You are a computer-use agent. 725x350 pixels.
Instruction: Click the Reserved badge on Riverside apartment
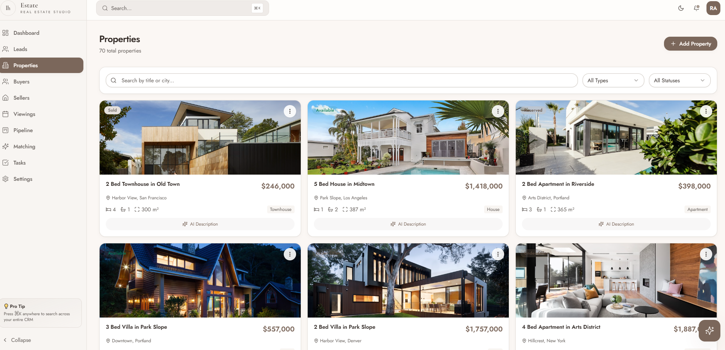coord(533,110)
